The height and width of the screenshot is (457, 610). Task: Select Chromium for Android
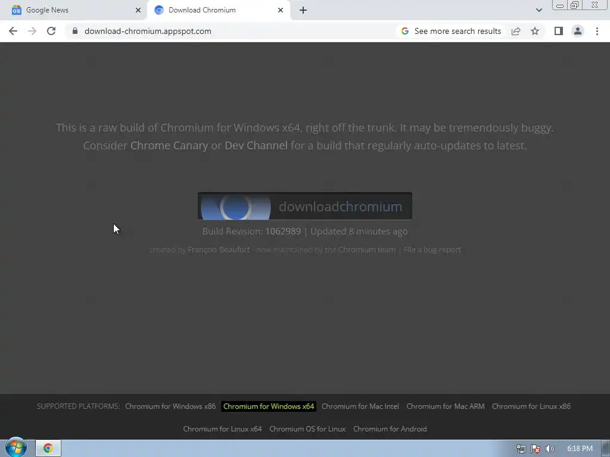[390, 428]
